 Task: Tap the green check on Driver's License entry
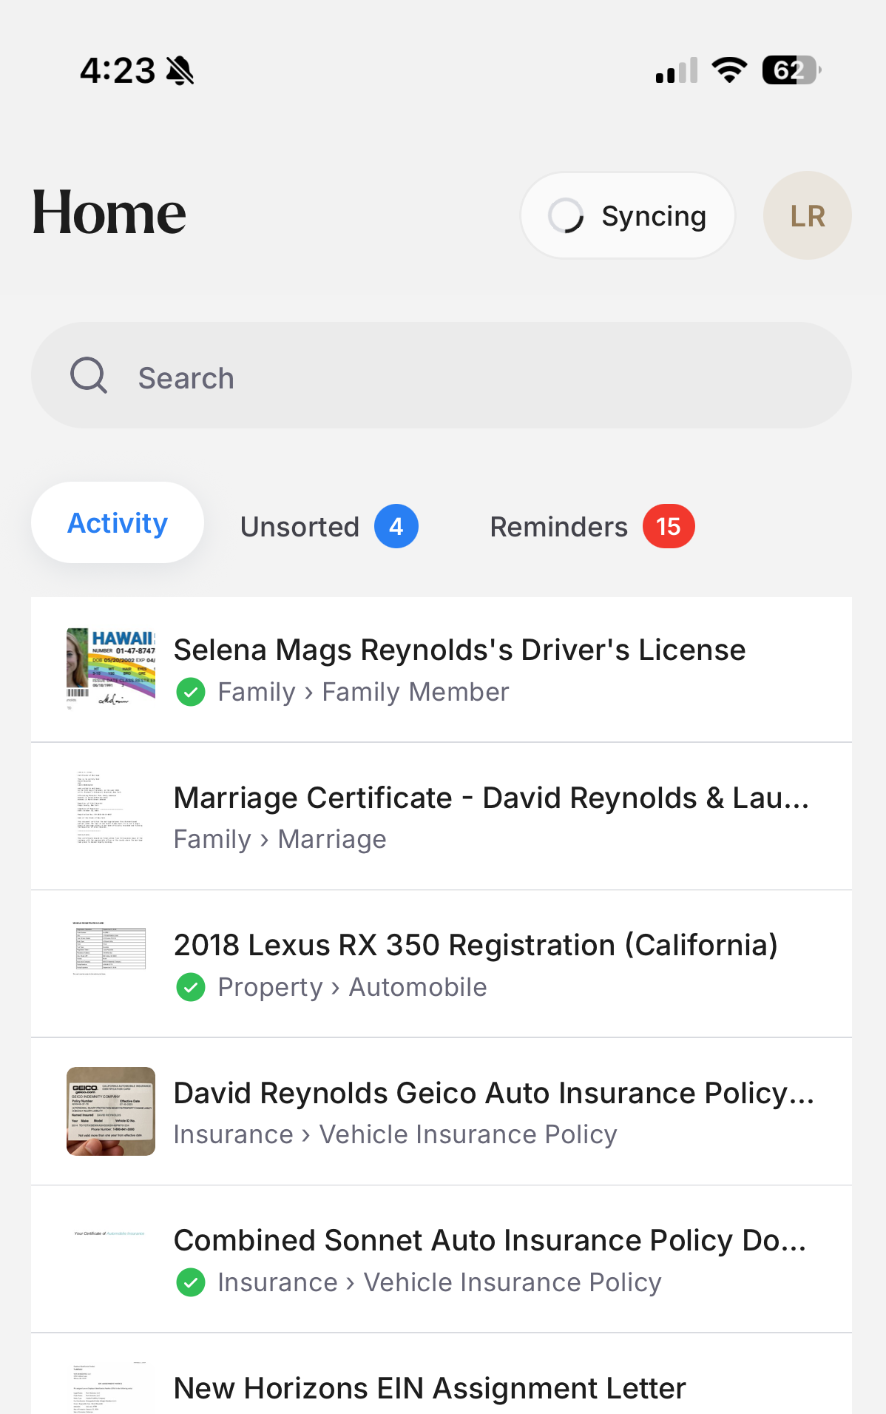click(191, 693)
